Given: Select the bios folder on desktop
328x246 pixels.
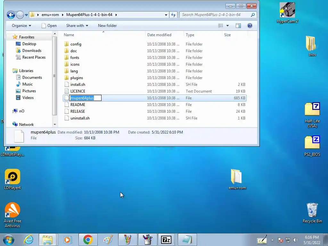Looking at the screenshot, I should [312, 46].
